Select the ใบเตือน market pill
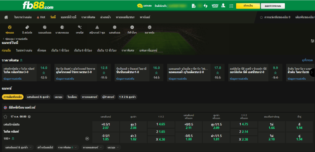The height and width of the screenshot is (152, 315). point(72,97)
